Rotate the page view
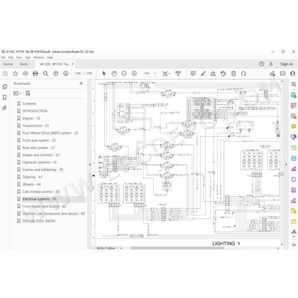The height and width of the screenshot is (298, 298). [244, 74]
